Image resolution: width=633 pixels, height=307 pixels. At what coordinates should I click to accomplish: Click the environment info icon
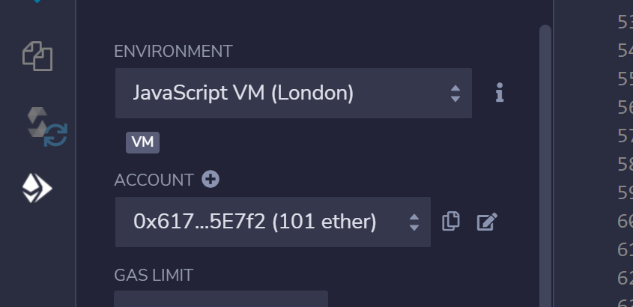click(500, 93)
